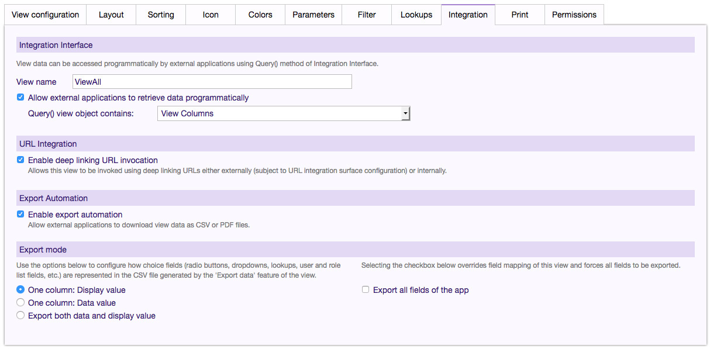Open the Parameters tab
The width and height of the screenshot is (710, 349).
313,15
